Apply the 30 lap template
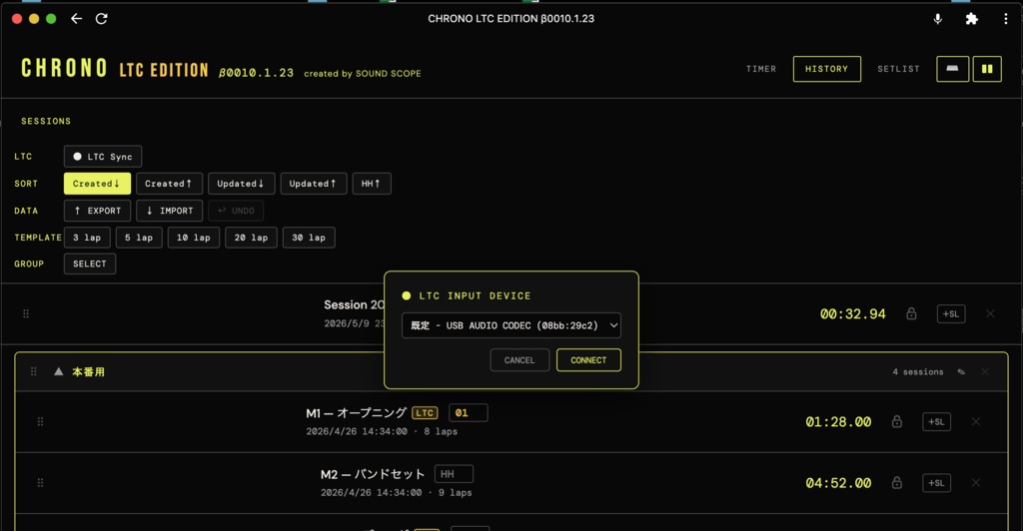 click(309, 238)
